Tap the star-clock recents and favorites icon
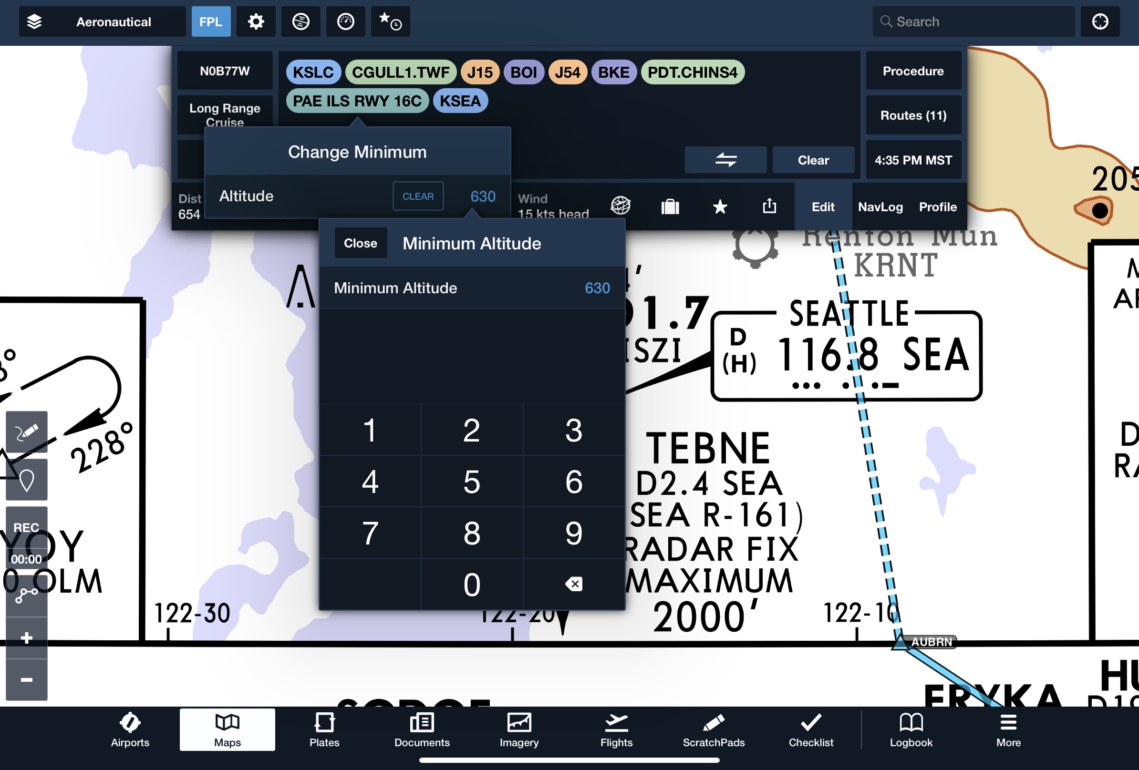 pyautogui.click(x=390, y=21)
